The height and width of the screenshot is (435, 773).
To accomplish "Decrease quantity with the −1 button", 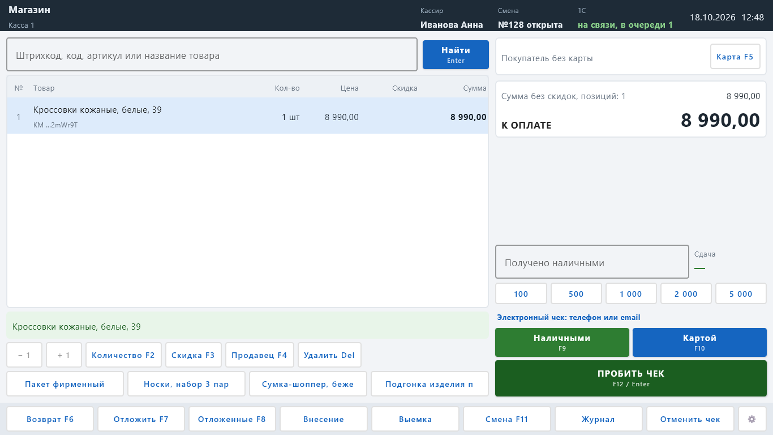I will point(24,355).
